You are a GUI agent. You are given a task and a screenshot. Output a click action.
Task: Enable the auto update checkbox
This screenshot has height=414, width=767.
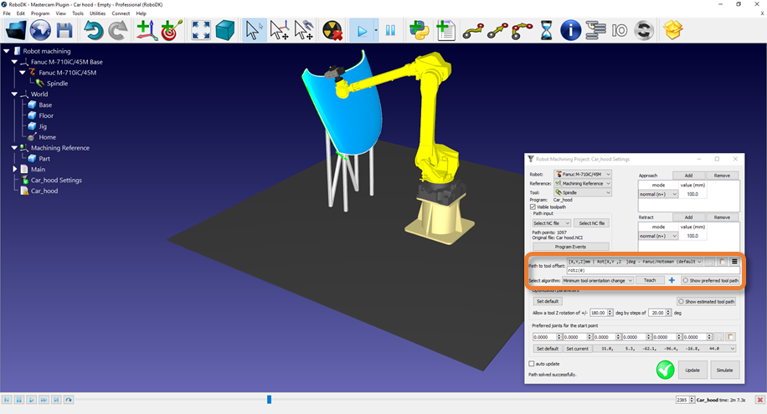pos(533,364)
